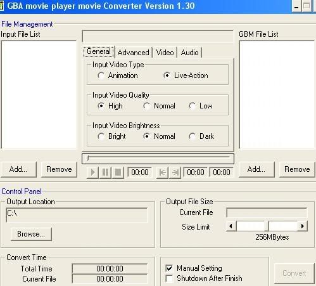Switch to the Advanced tab

tap(134, 53)
